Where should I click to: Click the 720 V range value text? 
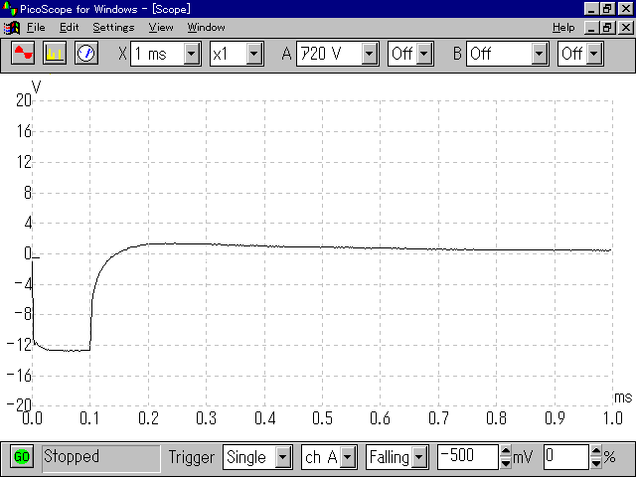[x=321, y=54]
